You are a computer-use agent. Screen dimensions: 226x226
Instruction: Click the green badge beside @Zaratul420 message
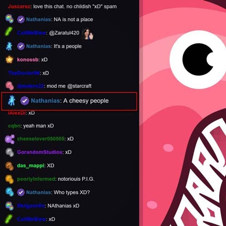click(9, 31)
